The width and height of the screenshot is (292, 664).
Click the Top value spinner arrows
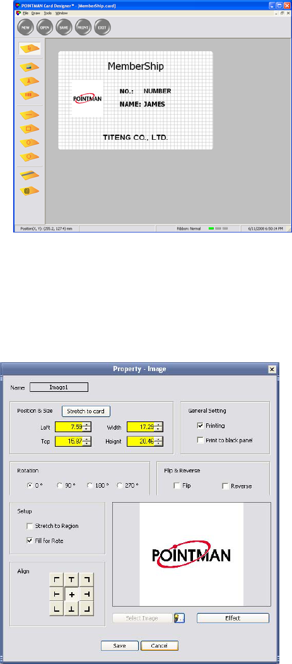(x=87, y=441)
